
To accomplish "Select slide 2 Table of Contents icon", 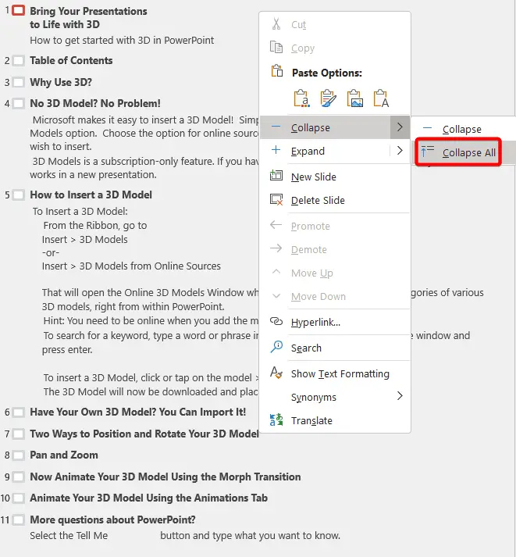I will (x=18, y=60).
